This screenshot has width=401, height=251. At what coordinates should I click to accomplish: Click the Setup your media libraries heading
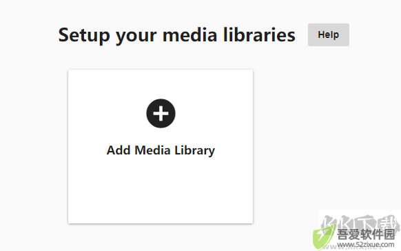176,35
